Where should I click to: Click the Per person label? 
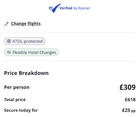(17, 87)
